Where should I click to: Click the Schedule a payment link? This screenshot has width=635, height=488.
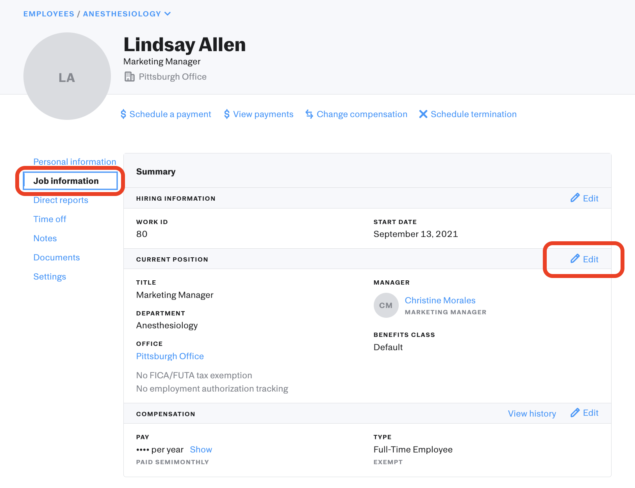pyautogui.click(x=170, y=114)
